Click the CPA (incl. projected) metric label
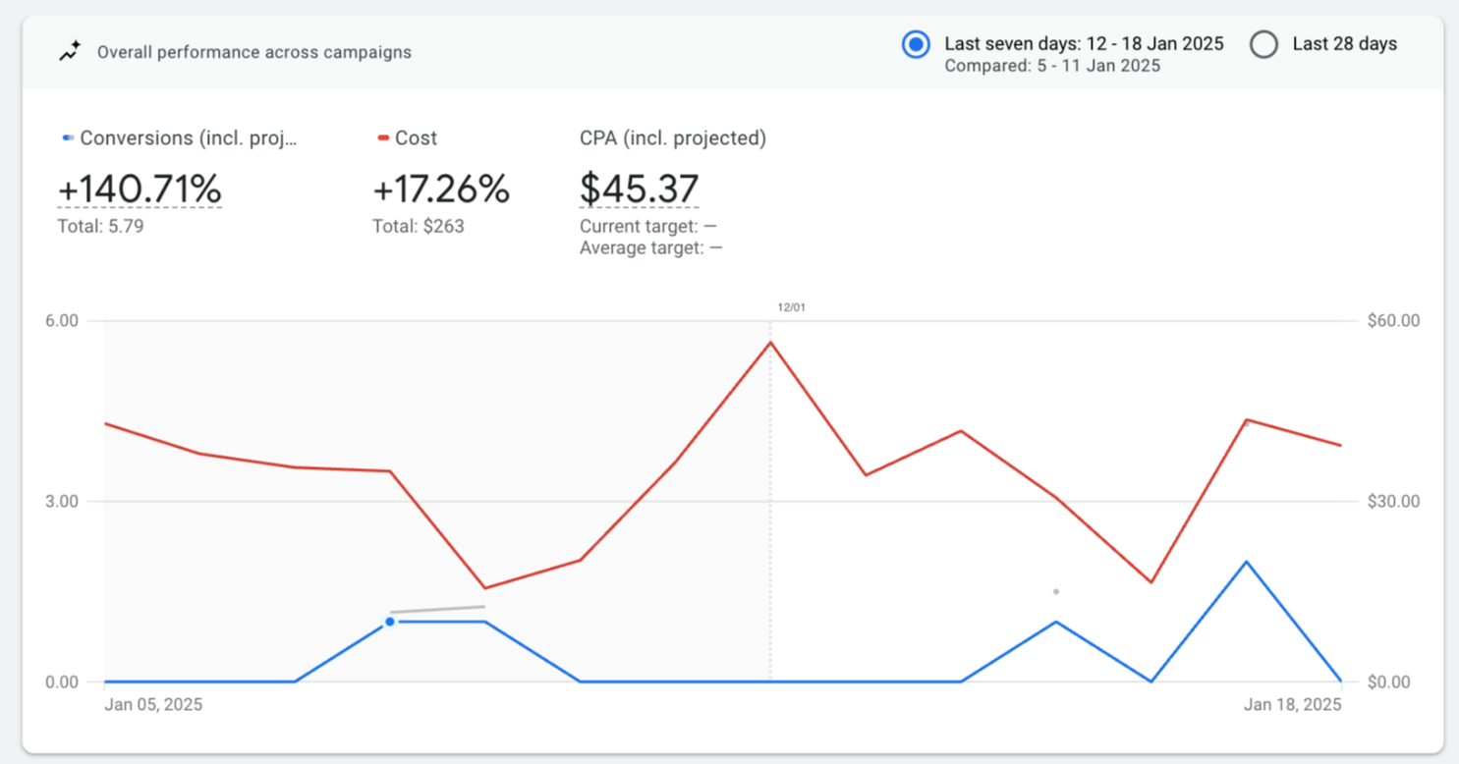The width and height of the screenshot is (1459, 764). [x=672, y=138]
